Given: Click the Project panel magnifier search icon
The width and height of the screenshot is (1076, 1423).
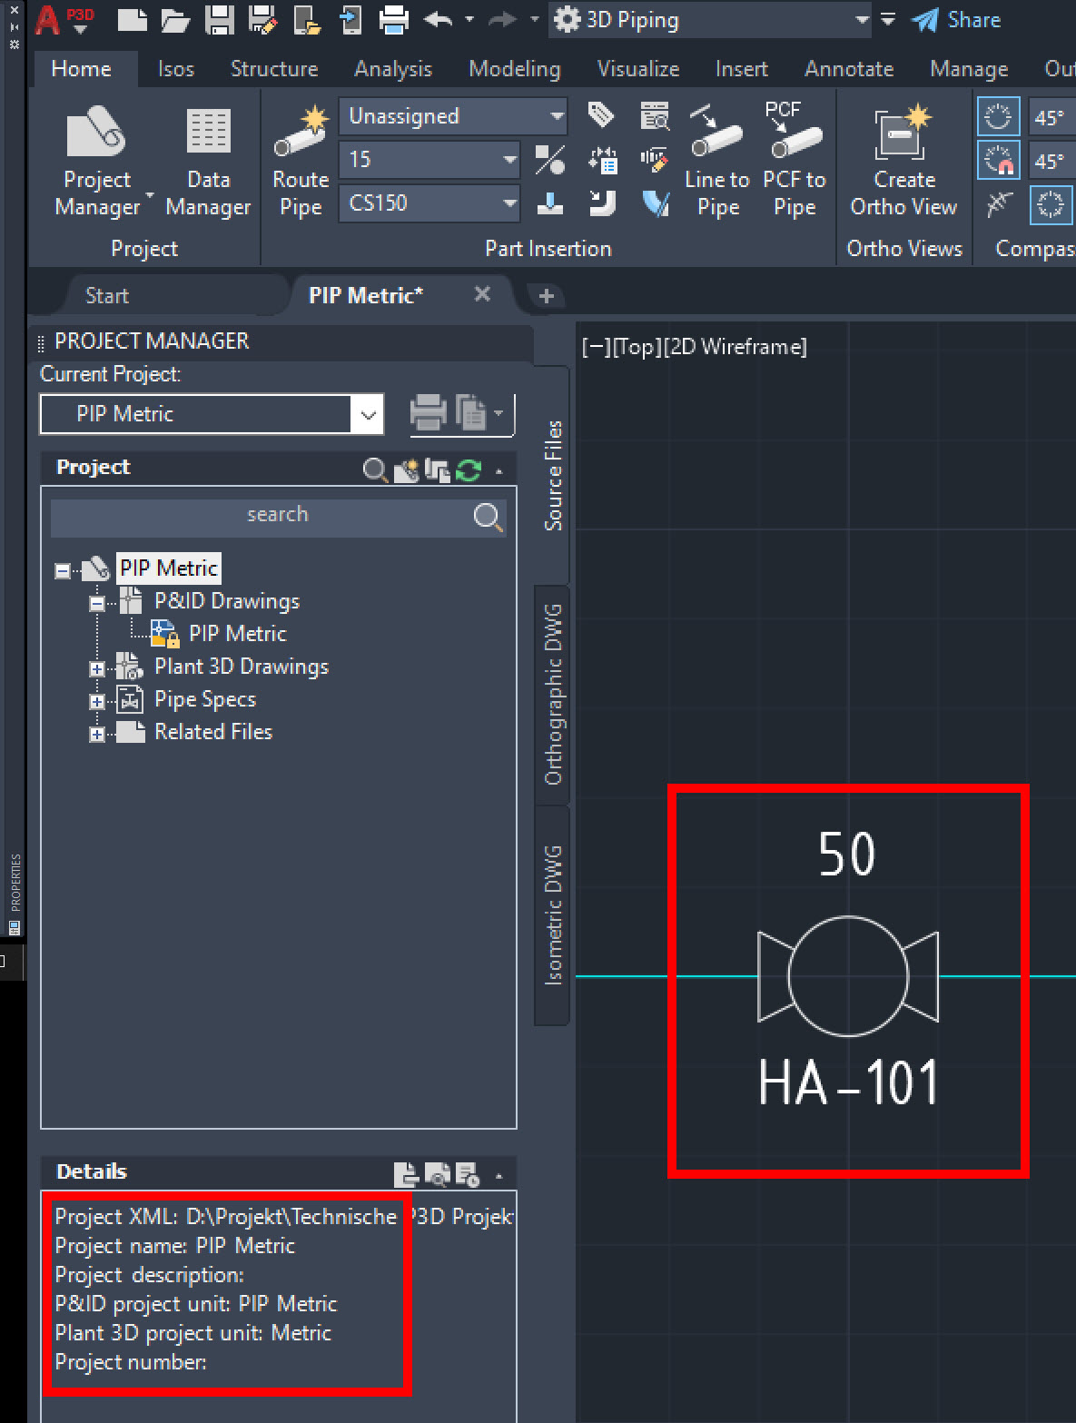Looking at the screenshot, I should (x=374, y=470).
